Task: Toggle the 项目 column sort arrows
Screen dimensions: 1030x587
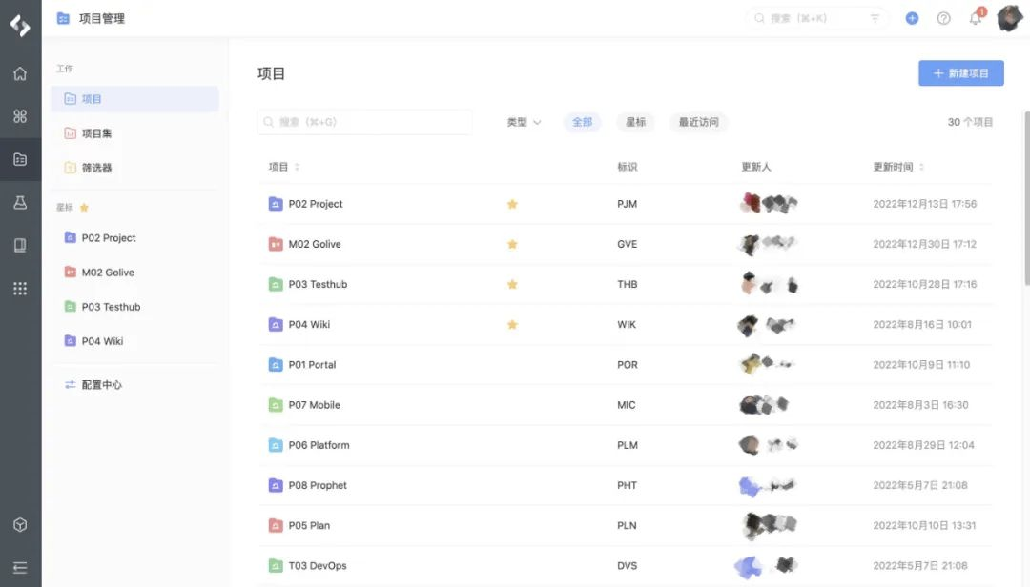Action: [296, 166]
